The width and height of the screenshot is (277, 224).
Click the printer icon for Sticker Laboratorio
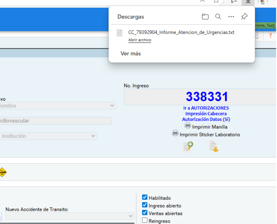coord(175,134)
